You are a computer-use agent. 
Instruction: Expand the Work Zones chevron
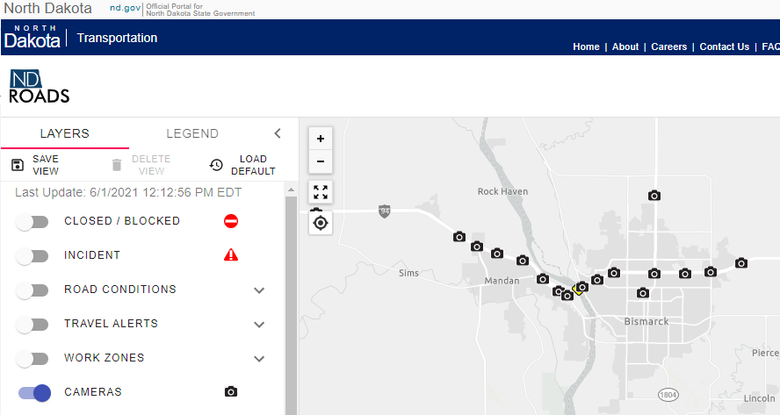pos(259,358)
